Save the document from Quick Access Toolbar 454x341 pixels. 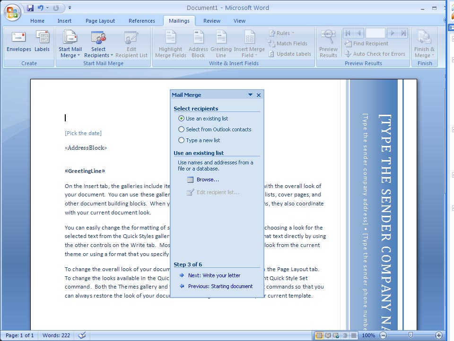pyautogui.click(x=30, y=8)
